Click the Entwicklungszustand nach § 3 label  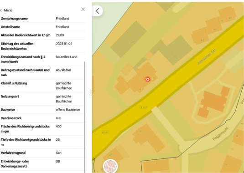click(x=23, y=59)
